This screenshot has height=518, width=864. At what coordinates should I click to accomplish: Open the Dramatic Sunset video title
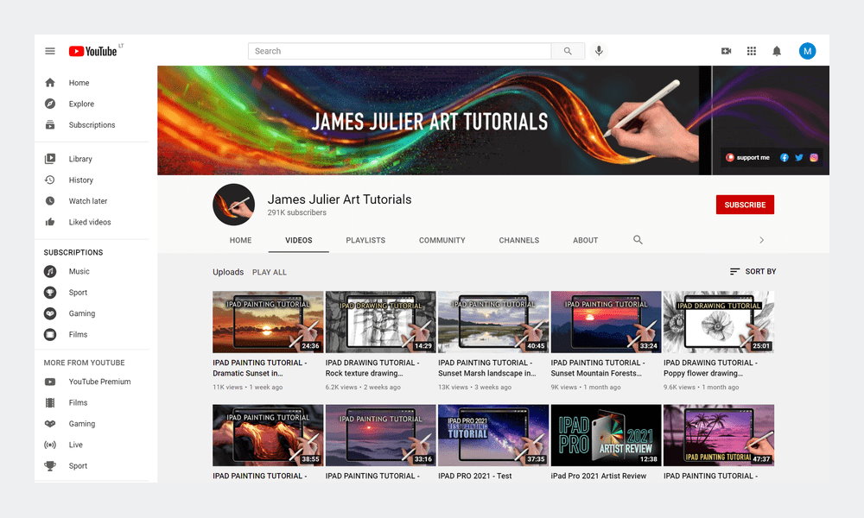tap(259, 368)
